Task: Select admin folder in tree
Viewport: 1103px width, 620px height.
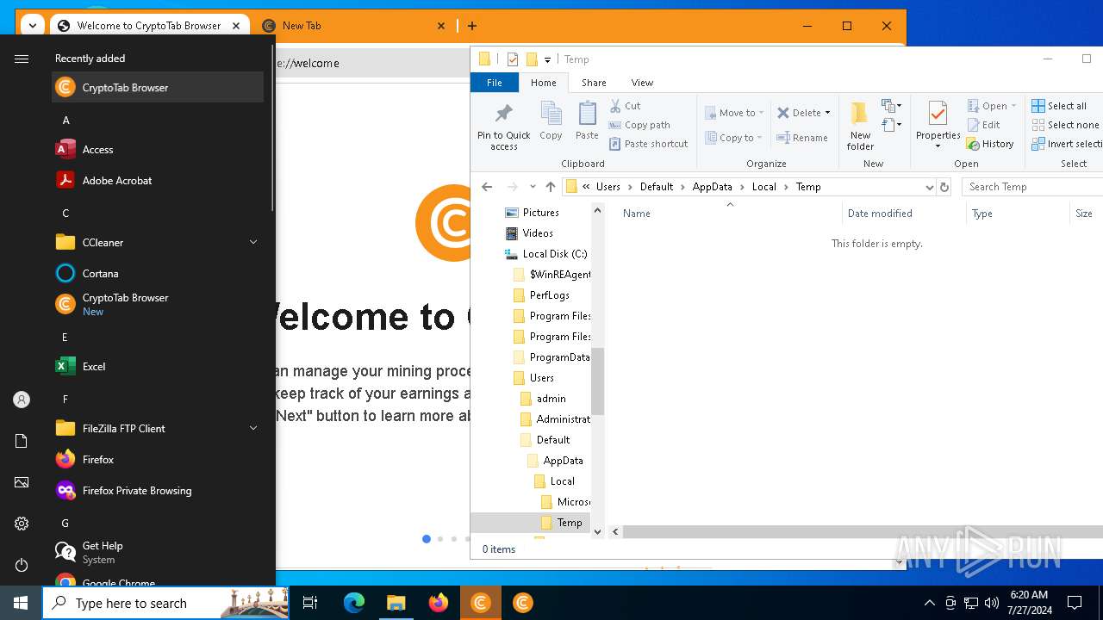Action: pos(551,399)
